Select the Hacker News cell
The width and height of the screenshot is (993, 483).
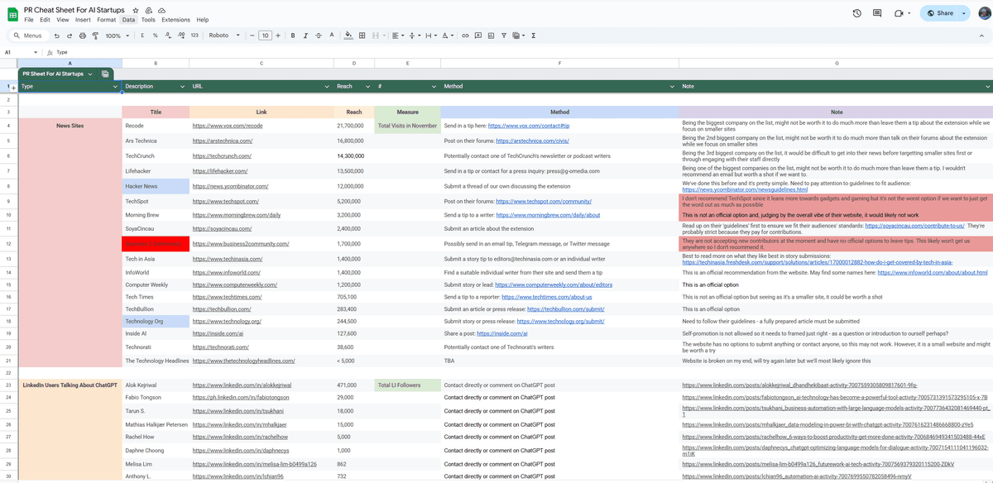click(156, 186)
